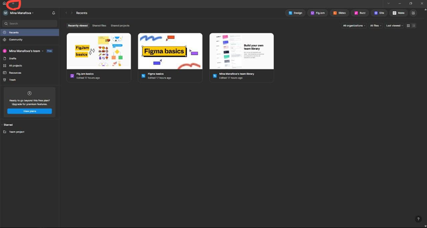427x228 pixels.
Task: Click the help question mark icon
Action: coord(418,219)
